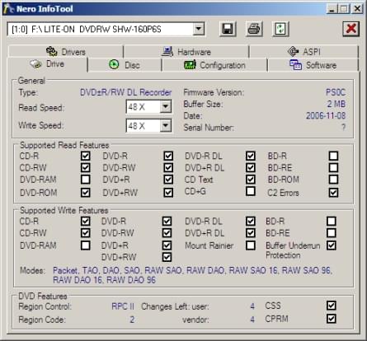Toggle Buffer Underrun Protection checkbox
Image resolution: width=367 pixels, height=341 pixels.
tap(332, 245)
